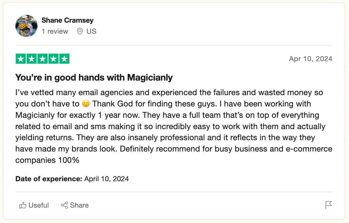Open review title "You're in good hands with Magicianly"

(x=94, y=77)
